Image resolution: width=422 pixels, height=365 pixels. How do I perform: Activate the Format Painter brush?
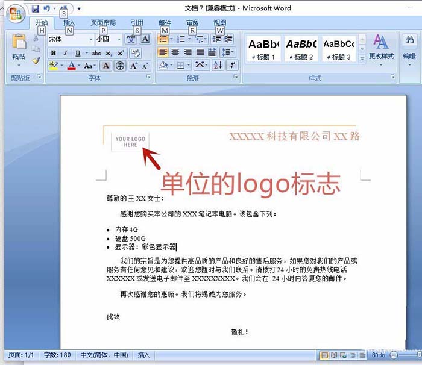pos(36,60)
